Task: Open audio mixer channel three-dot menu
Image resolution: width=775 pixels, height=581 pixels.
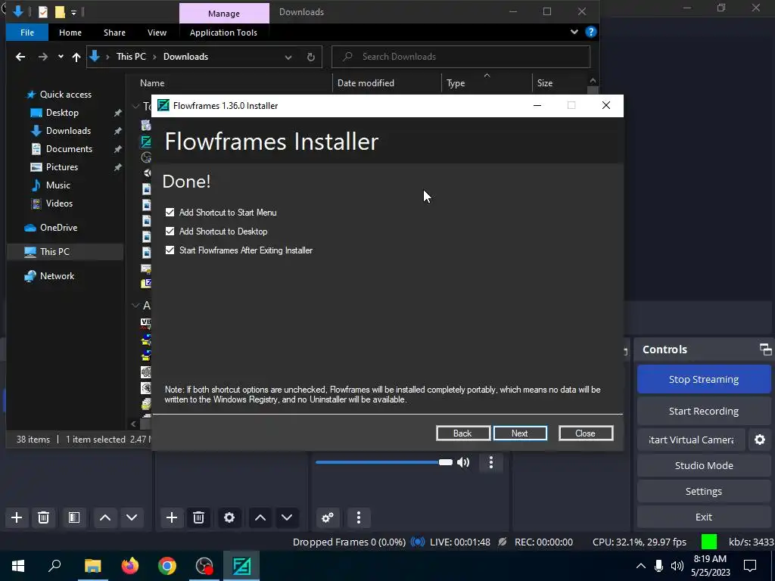Action: 490,462
